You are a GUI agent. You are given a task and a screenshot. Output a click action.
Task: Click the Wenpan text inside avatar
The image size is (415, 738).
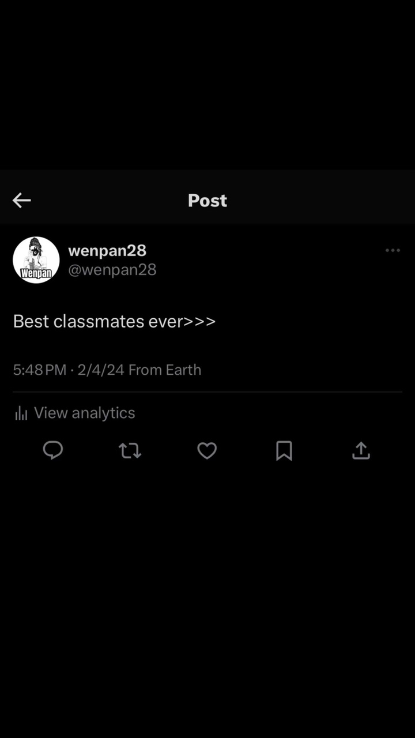click(x=36, y=273)
